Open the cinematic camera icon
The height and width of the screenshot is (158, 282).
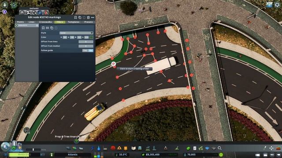(258, 155)
